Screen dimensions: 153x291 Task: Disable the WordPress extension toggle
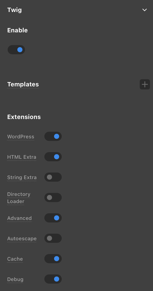[x=53, y=136]
